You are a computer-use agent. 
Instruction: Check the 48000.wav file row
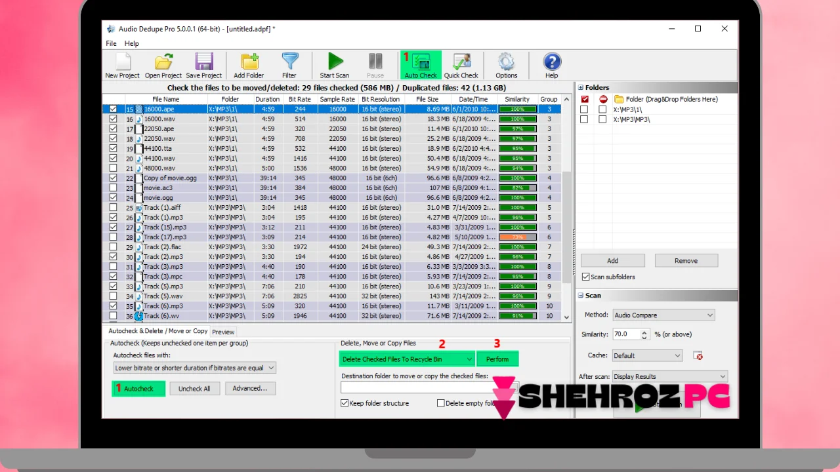(114, 168)
